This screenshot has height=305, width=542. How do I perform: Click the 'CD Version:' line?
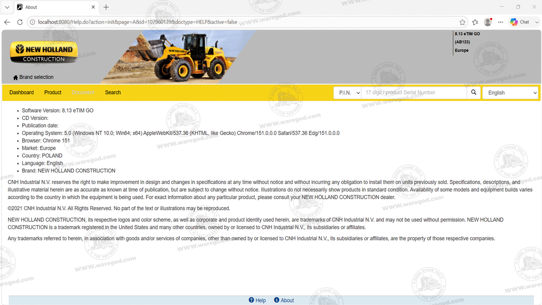(35, 118)
